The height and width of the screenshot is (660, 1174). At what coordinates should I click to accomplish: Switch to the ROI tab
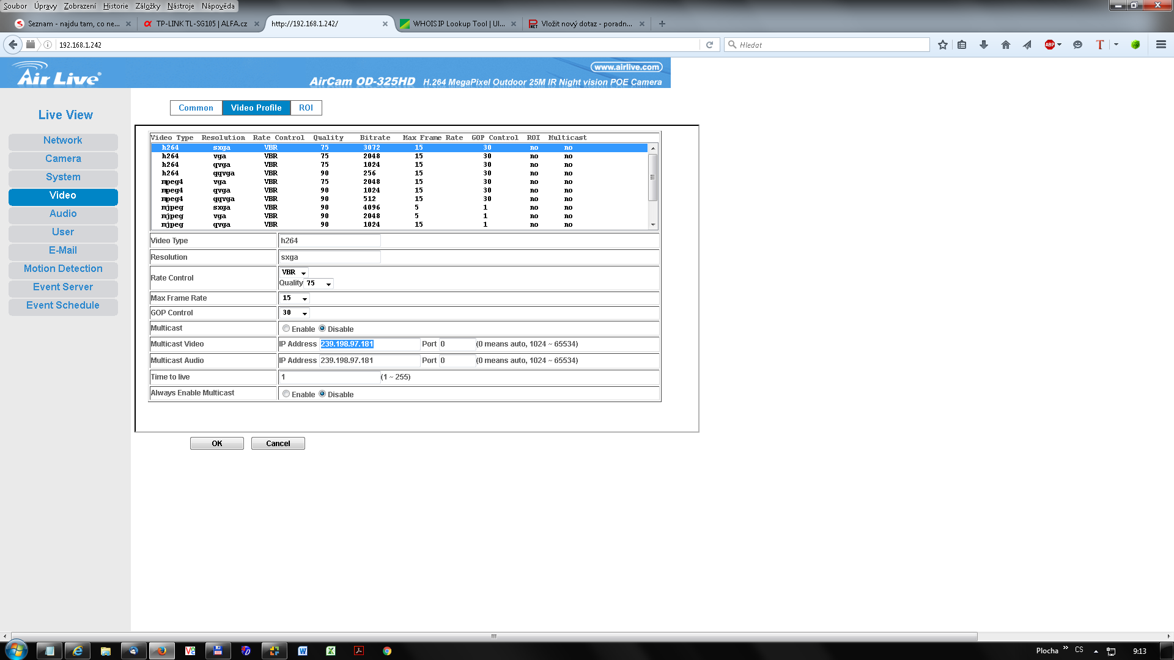point(306,108)
